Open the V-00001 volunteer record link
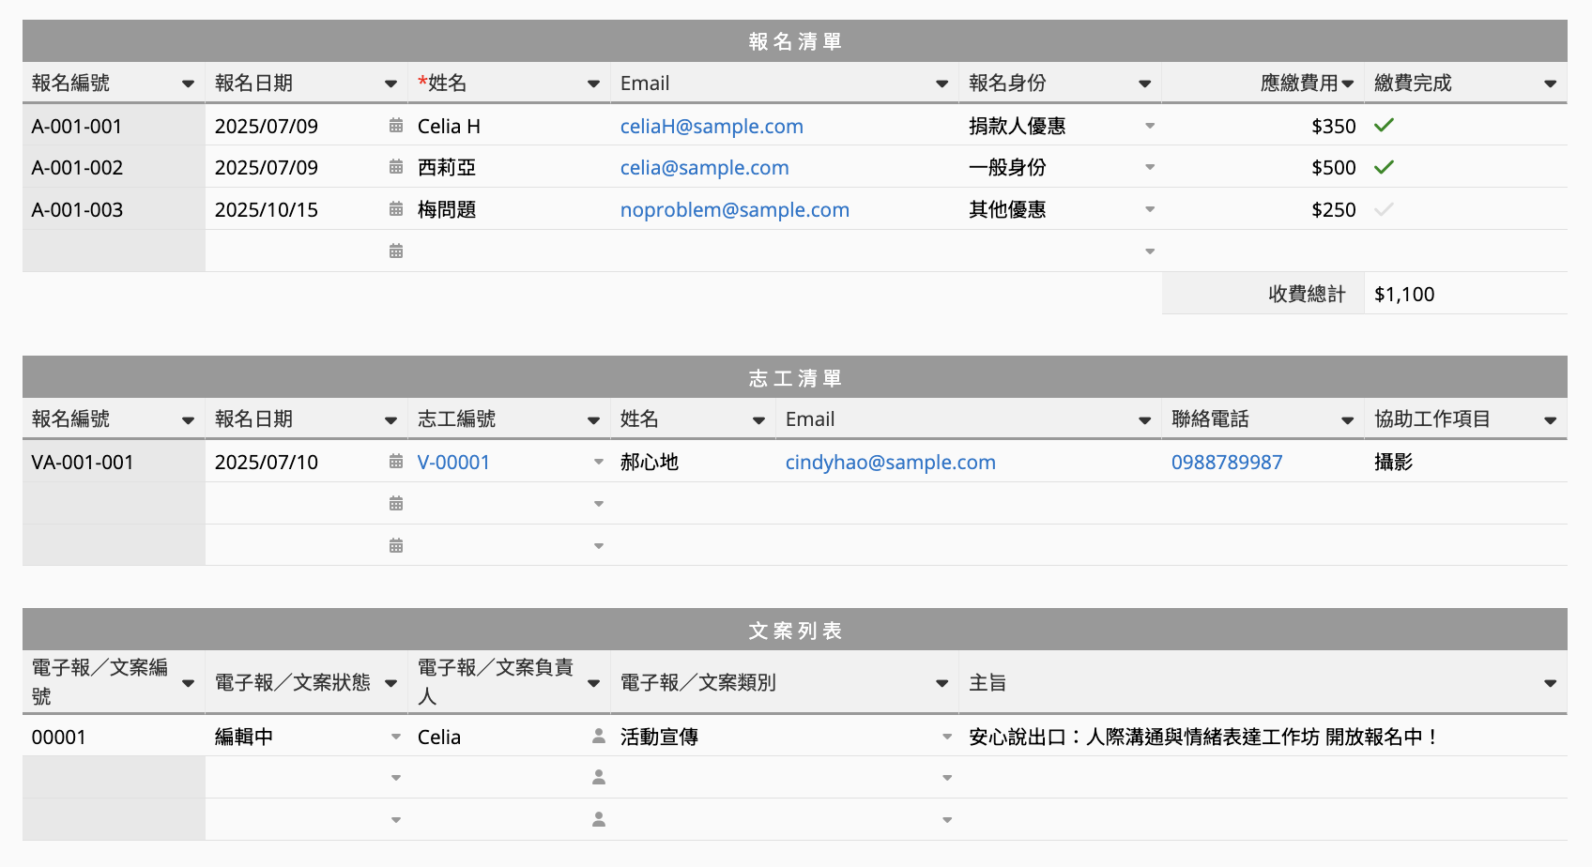1592x867 pixels. point(453,462)
